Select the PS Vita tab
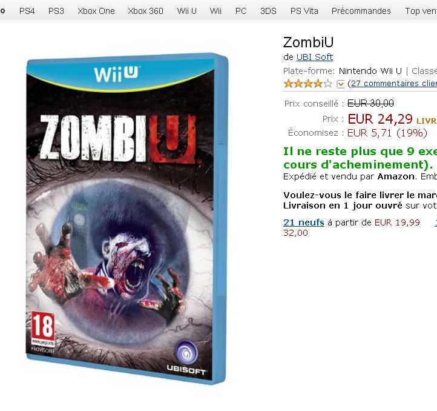This screenshot has height=411, width=437. (x=304, y=11)
